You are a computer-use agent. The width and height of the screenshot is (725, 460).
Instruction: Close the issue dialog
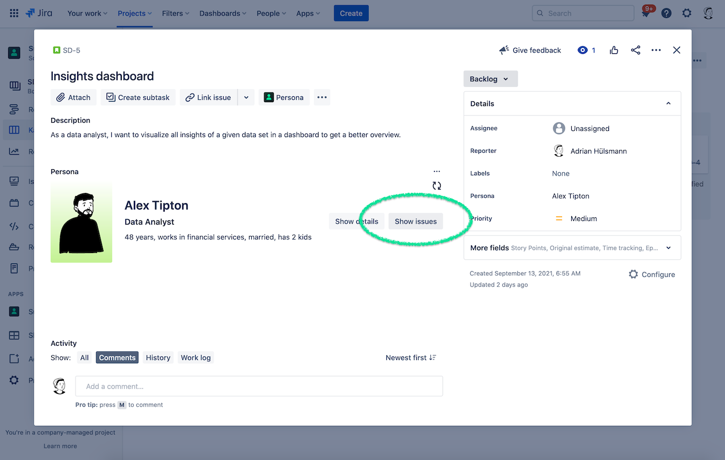tap(677, 50)
